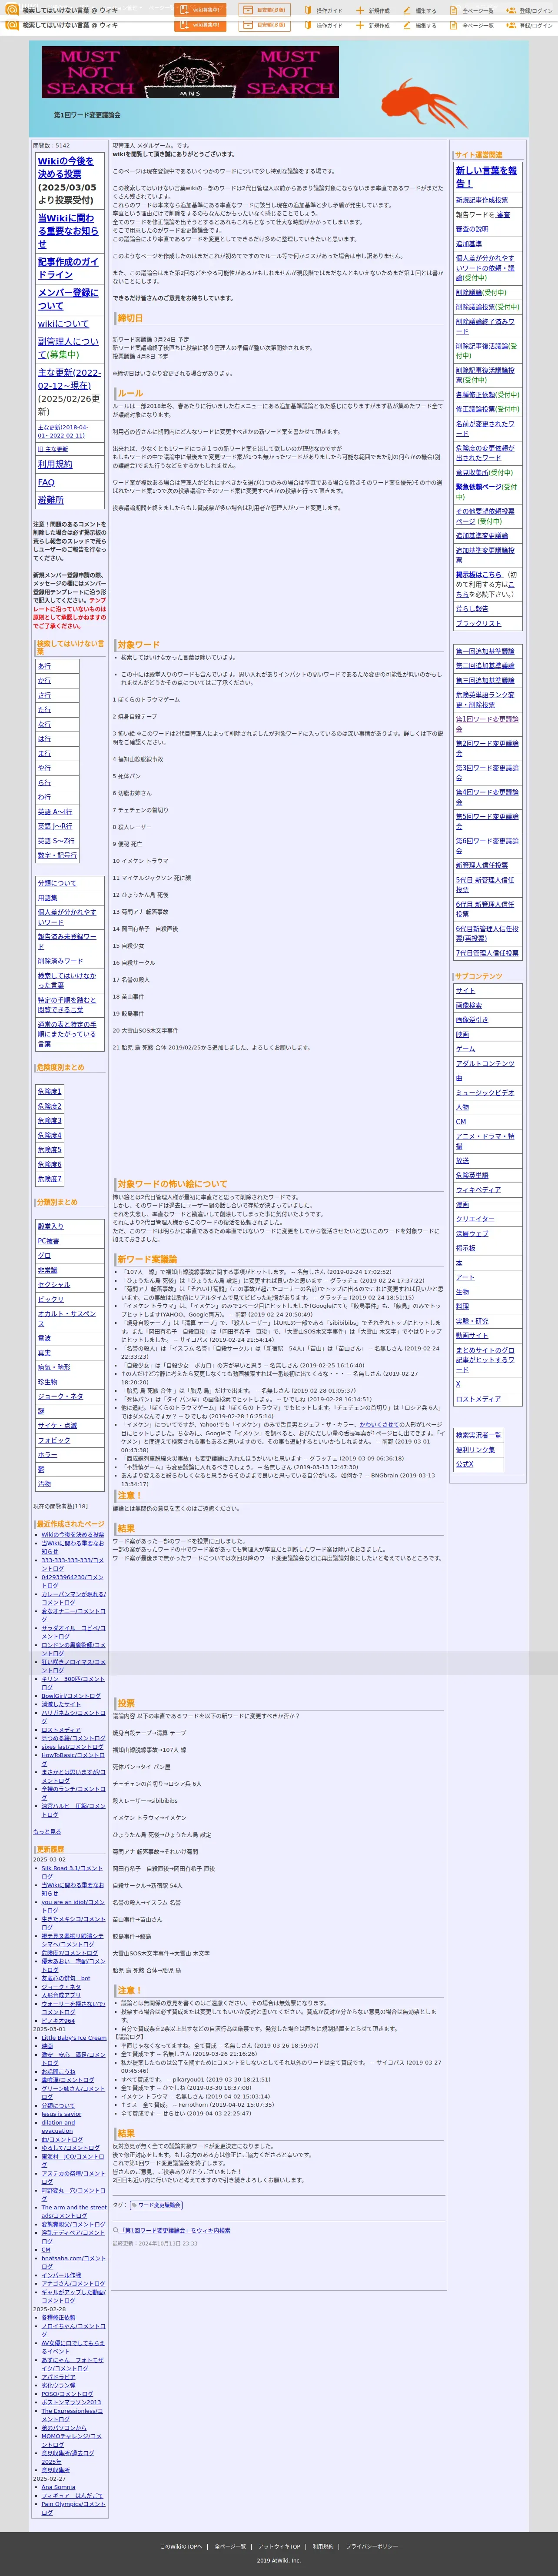Open 利用規約 link in left sidebar
Screen dimensions: 558x2576
pyautogui.click(x=55, y=464)
